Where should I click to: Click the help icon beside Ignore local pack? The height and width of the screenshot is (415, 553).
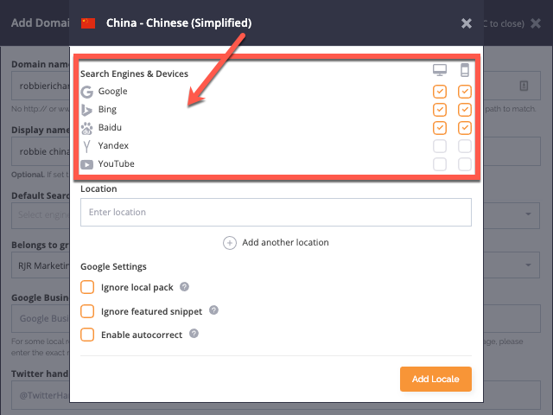(184, 287)
